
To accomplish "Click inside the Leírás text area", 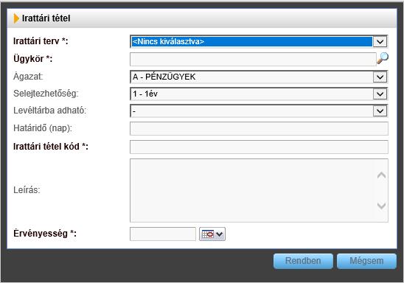I will tap(254, 190).
